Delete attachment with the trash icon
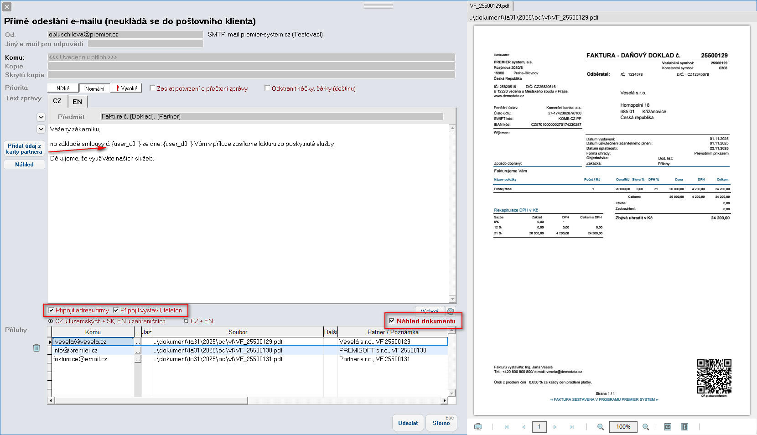 [x=36, y=348]
